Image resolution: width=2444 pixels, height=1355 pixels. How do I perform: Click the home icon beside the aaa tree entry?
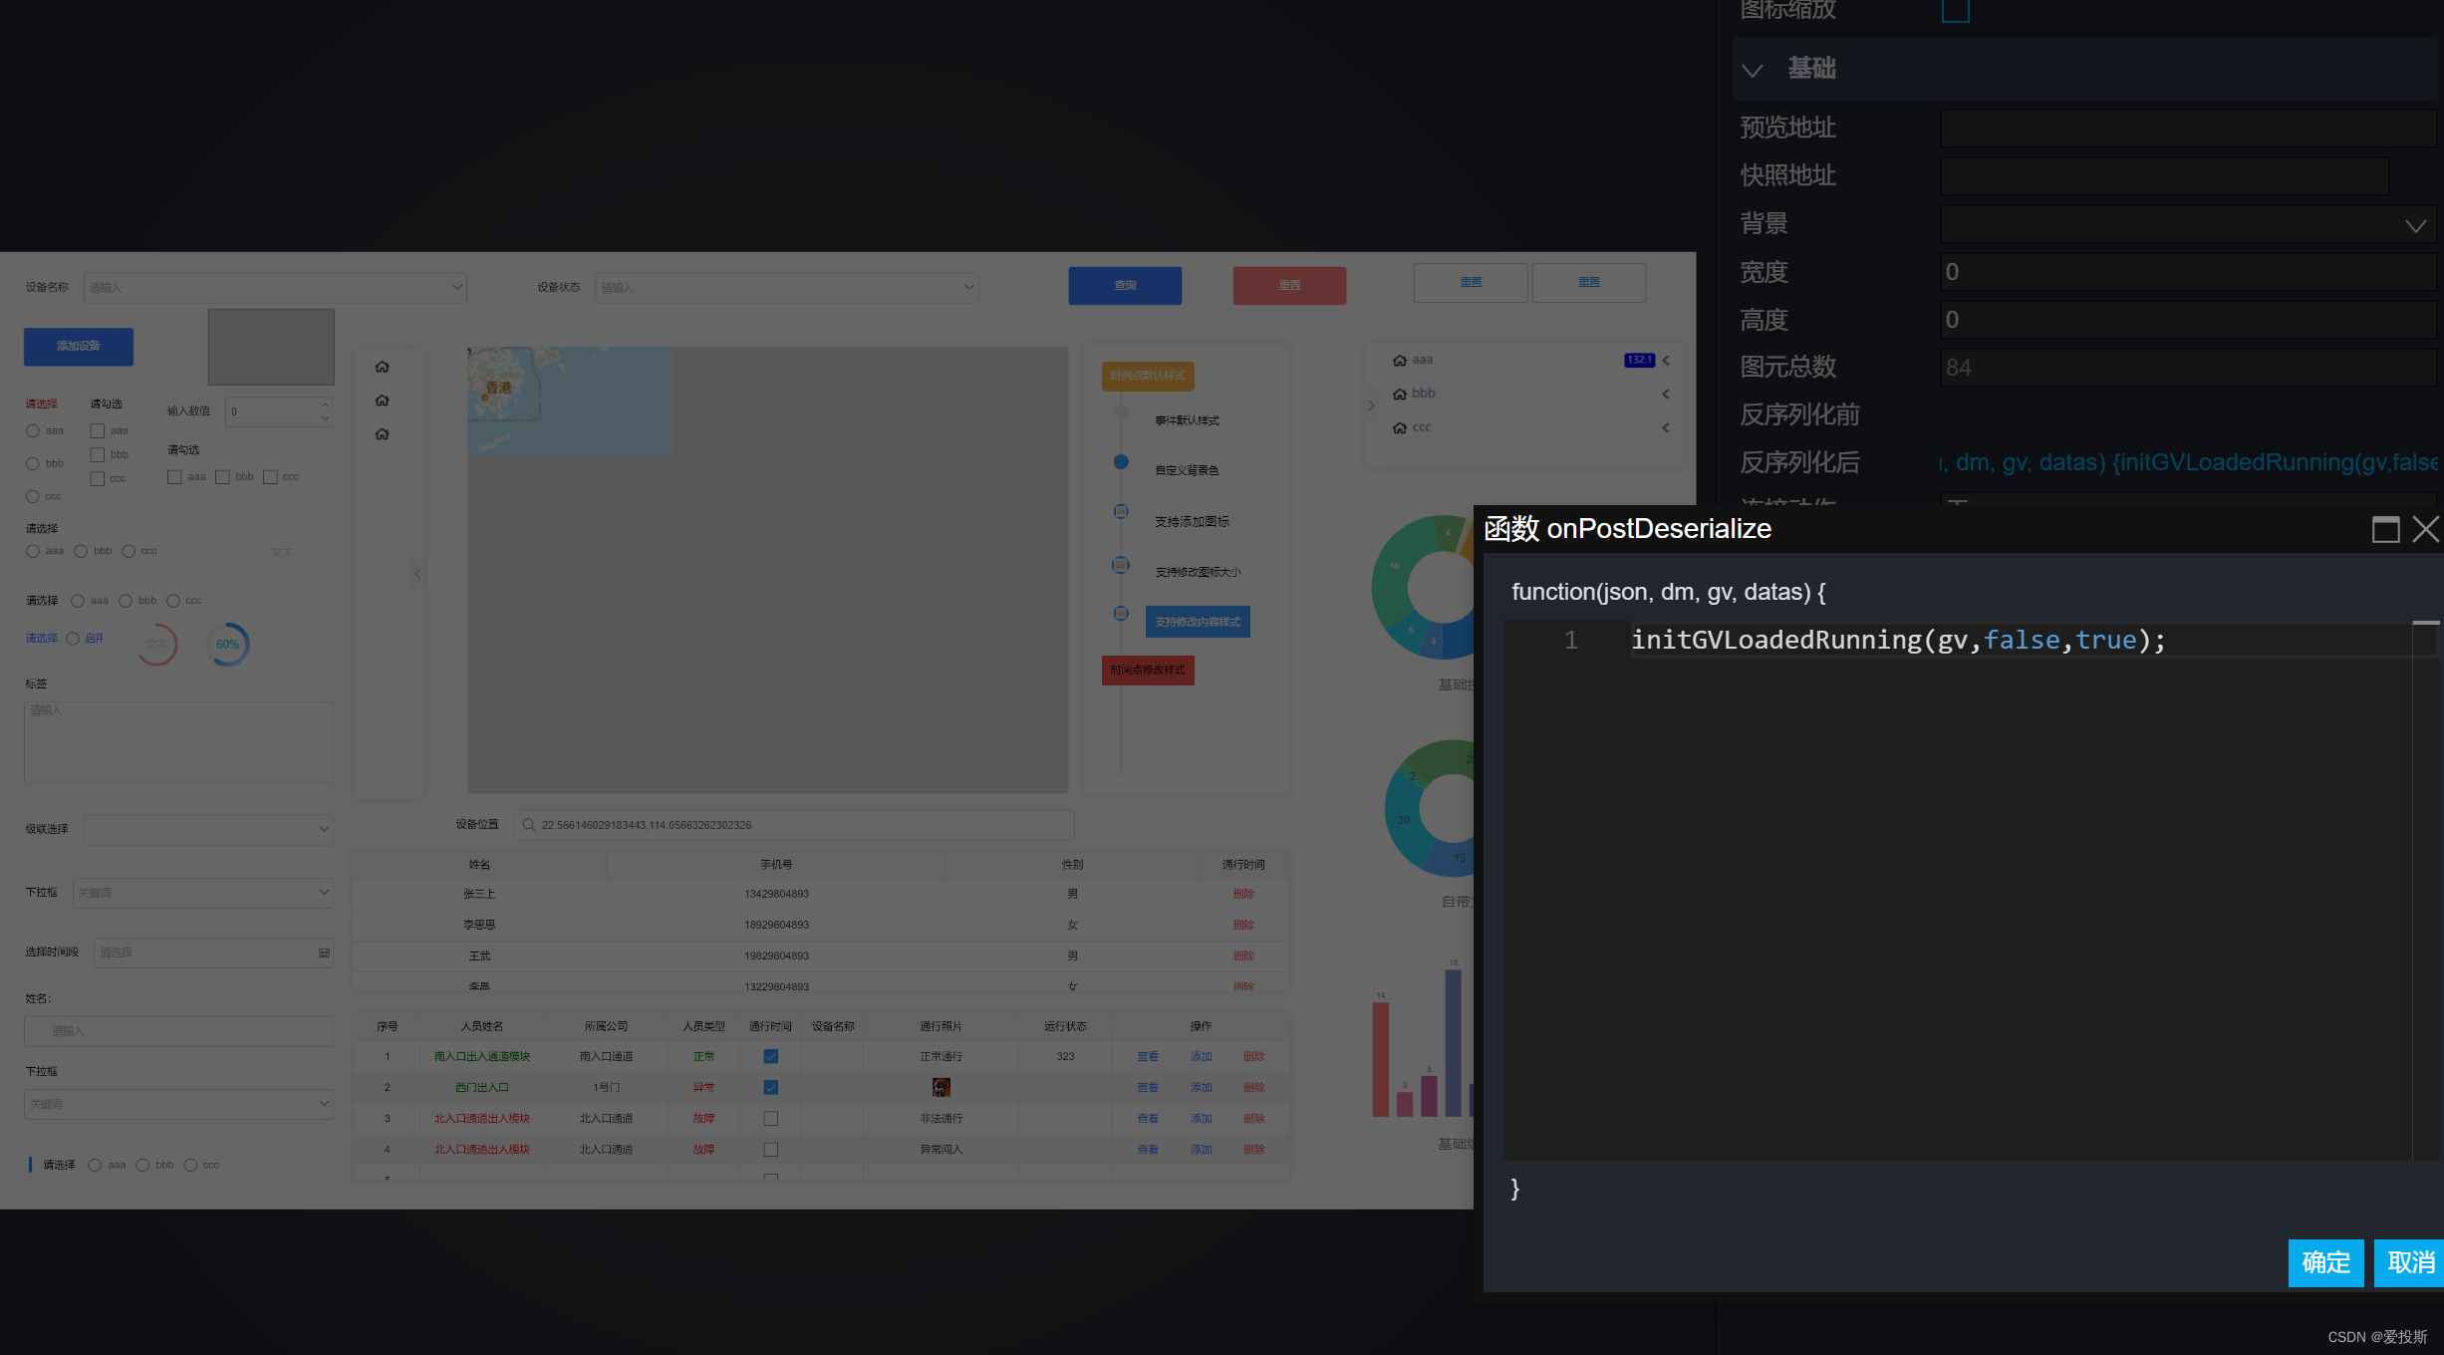pyautogui.click(x=1399, y=360)
